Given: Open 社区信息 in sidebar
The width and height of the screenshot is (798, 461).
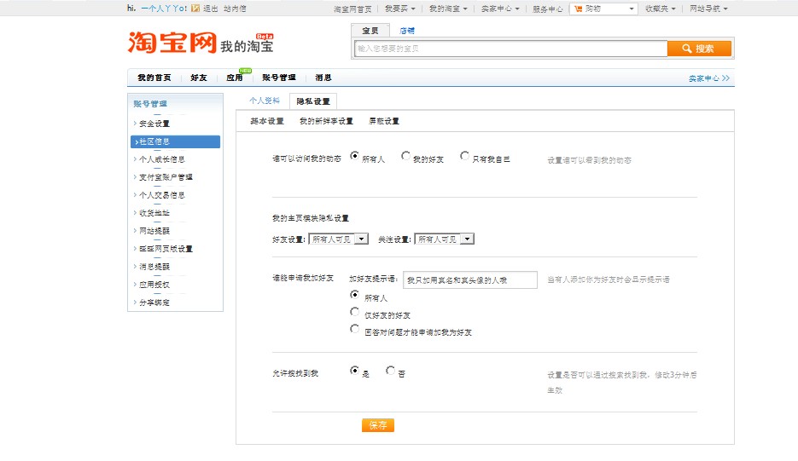Looking at the screenshot, I should click(176, 141).
